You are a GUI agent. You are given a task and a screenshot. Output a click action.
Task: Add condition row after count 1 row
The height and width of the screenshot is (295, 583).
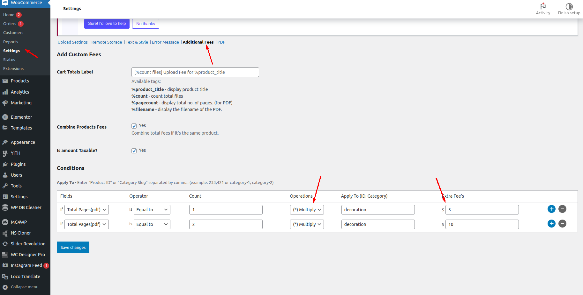coord(551,209)
